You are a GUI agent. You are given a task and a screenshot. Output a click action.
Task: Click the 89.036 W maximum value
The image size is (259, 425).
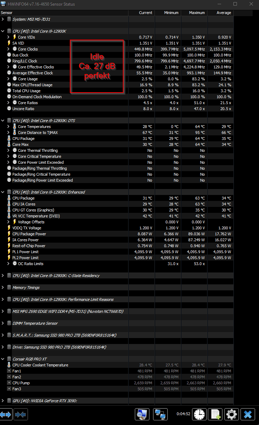pyautogui.click(x=197, y=234)
